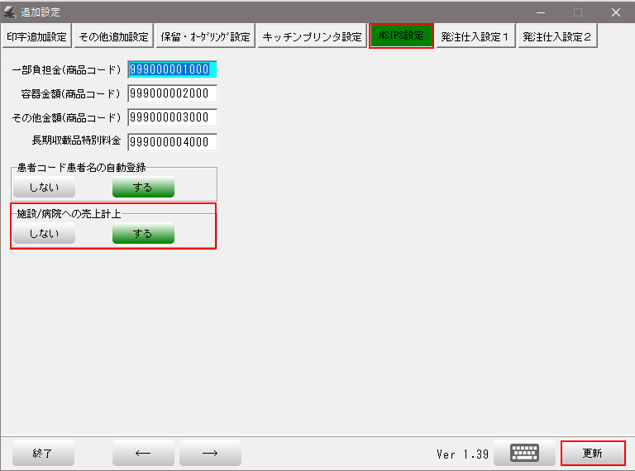
Task: Set 患者コード患者名の自動登録 to しない
Action: tap(44, 188)
